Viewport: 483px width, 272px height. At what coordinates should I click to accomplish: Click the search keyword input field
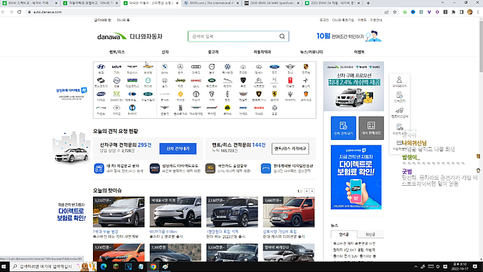pos(232,36)
